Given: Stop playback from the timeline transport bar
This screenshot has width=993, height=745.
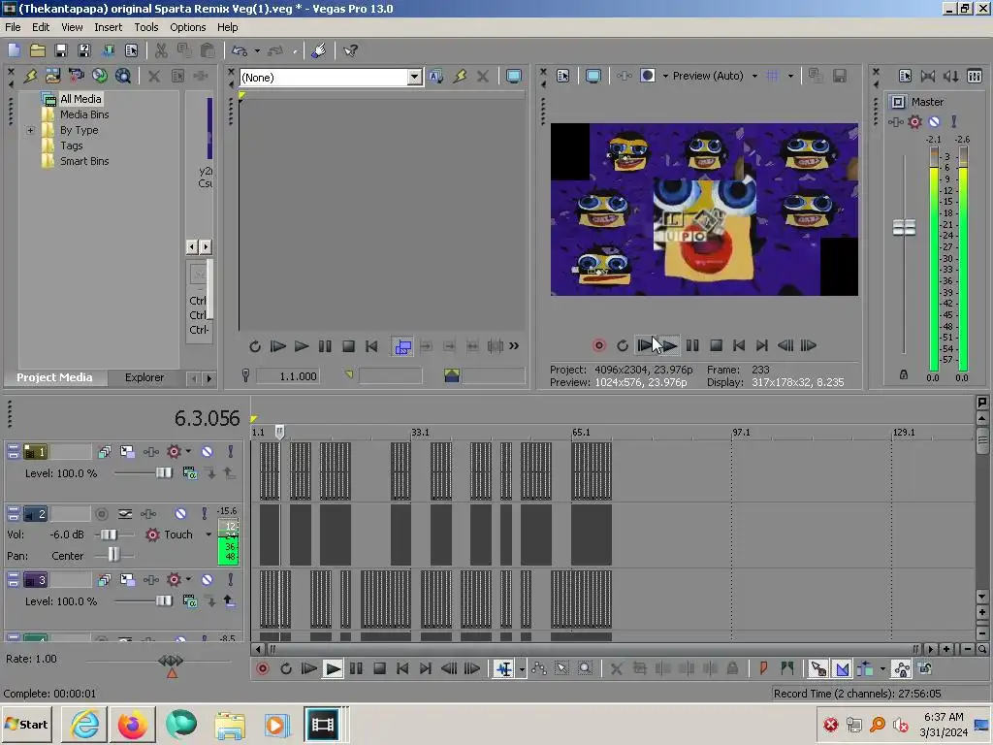Looking at the screenshot, I should 379,669.
